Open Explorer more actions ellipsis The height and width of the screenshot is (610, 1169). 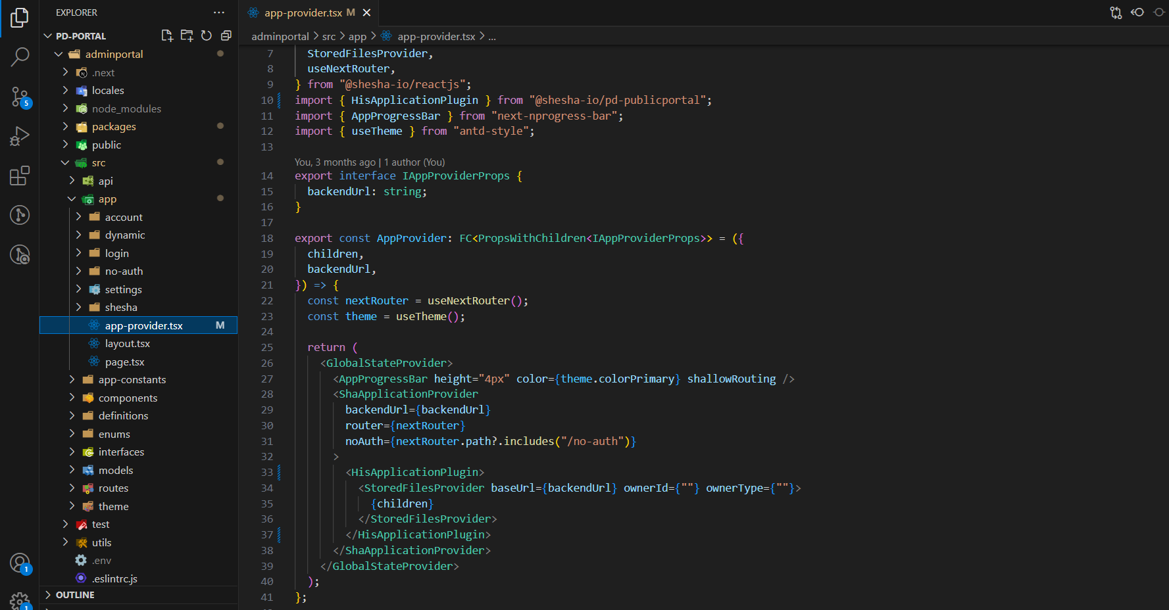pyautogui.click(x=219, y=12)
